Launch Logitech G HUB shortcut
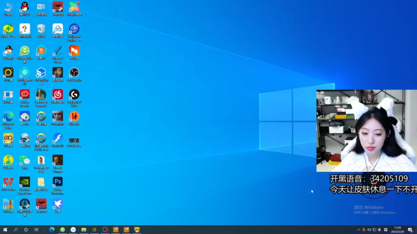This screenshot has width=417, height=234. tap(74, 98)
